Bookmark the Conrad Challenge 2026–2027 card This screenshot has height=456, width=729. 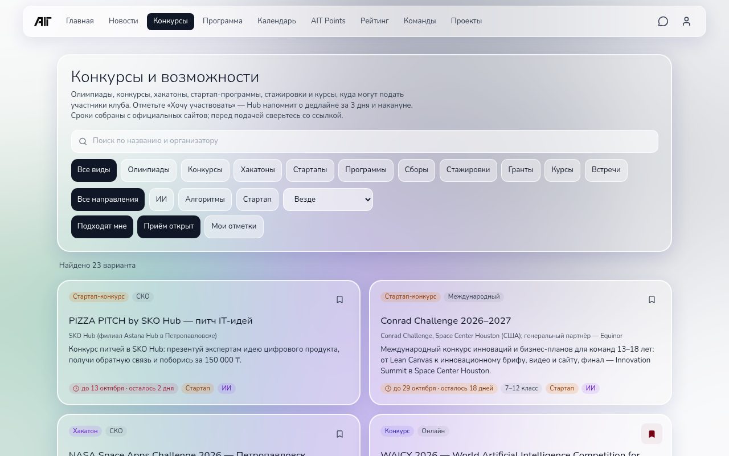[652, 300]
